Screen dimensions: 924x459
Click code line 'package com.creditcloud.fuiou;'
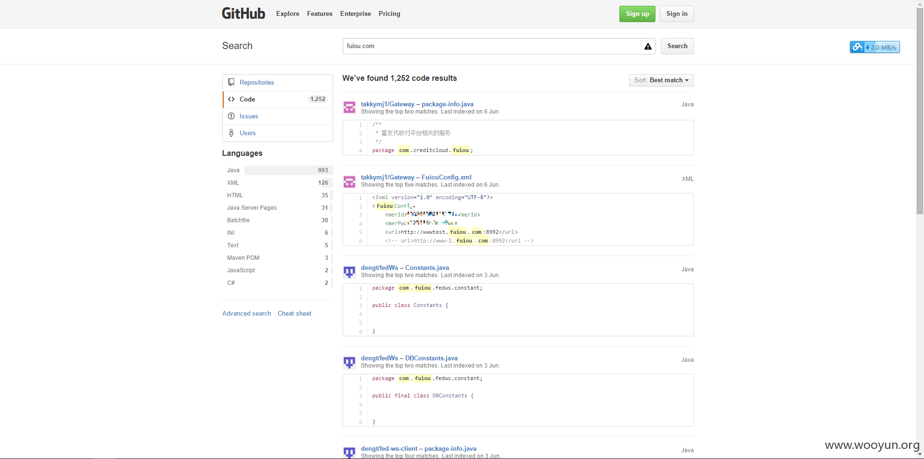[x=423, y=151]
